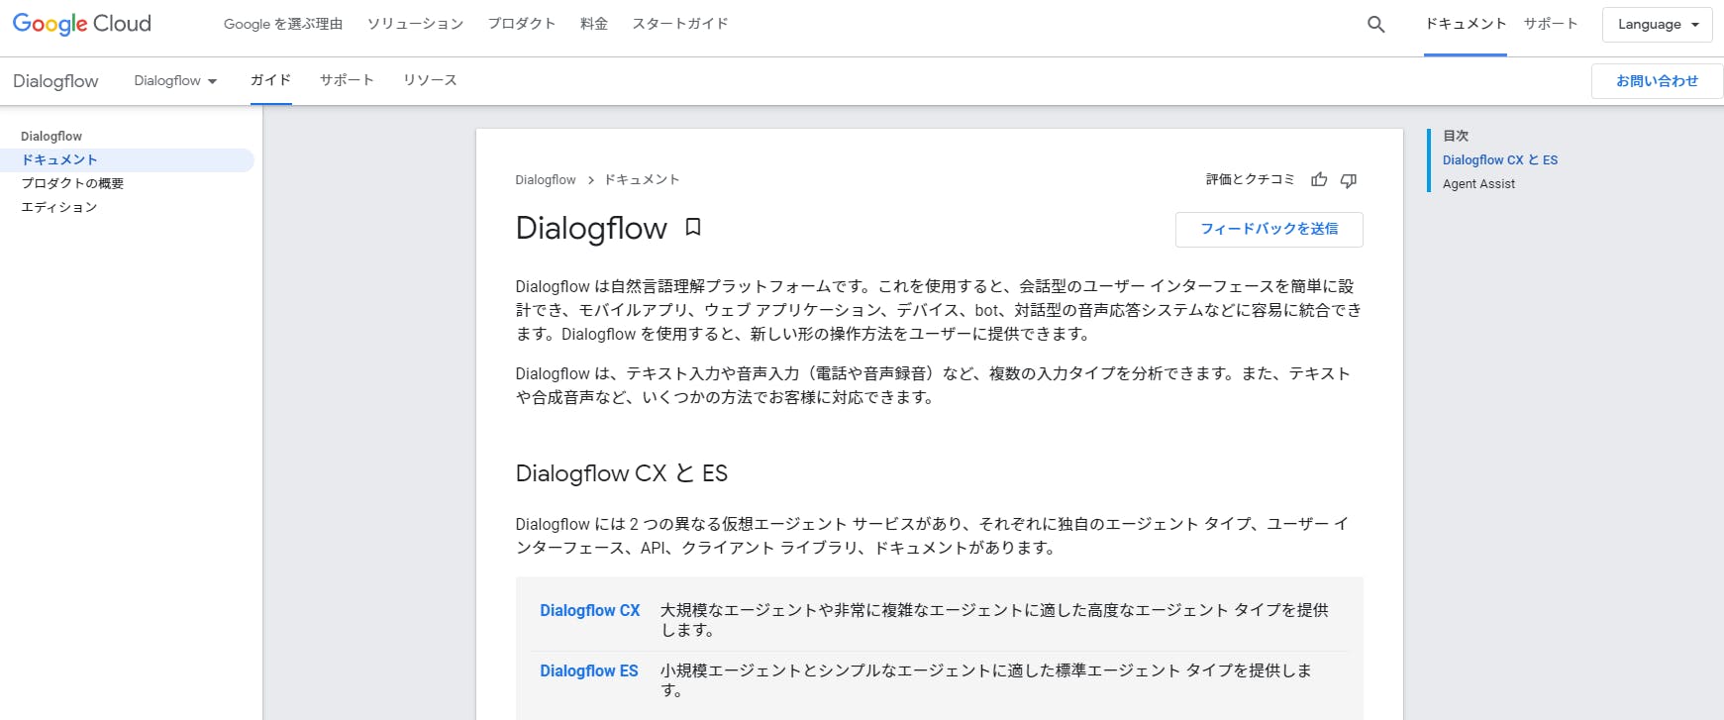Switch to the ガイド tab
Image resolution: width=1724 pixels, height=720 pixels.
pos(270,80)
